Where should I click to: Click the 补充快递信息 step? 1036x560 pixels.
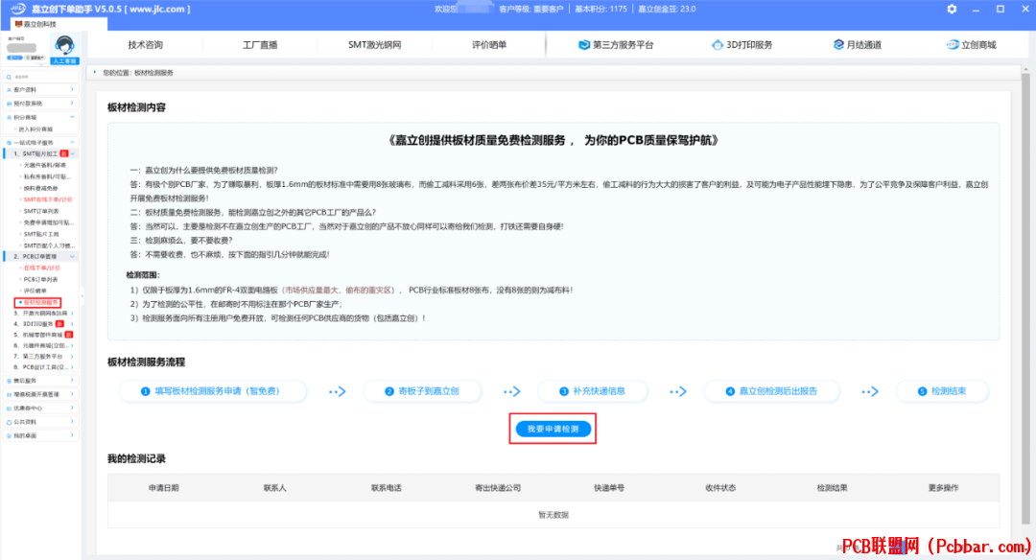tap(593, 391)
